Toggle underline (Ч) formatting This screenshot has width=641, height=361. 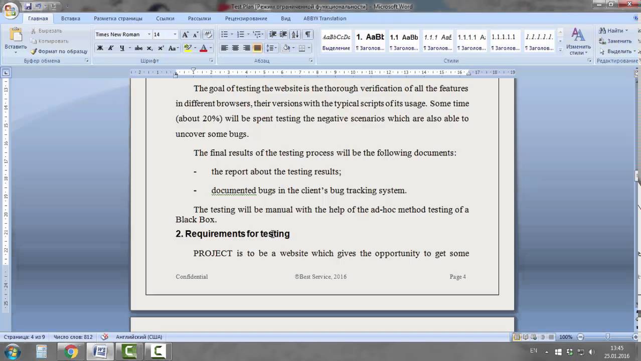(x=122, y=48)
